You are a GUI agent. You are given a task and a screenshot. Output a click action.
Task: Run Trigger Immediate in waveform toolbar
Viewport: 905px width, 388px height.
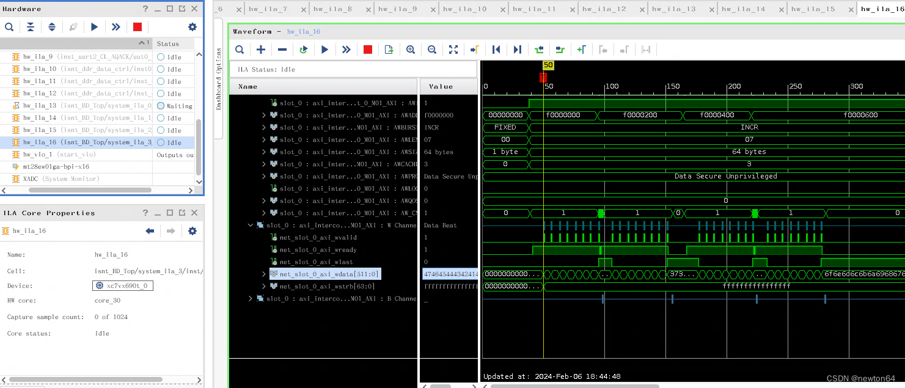click(x=346, y=49)
